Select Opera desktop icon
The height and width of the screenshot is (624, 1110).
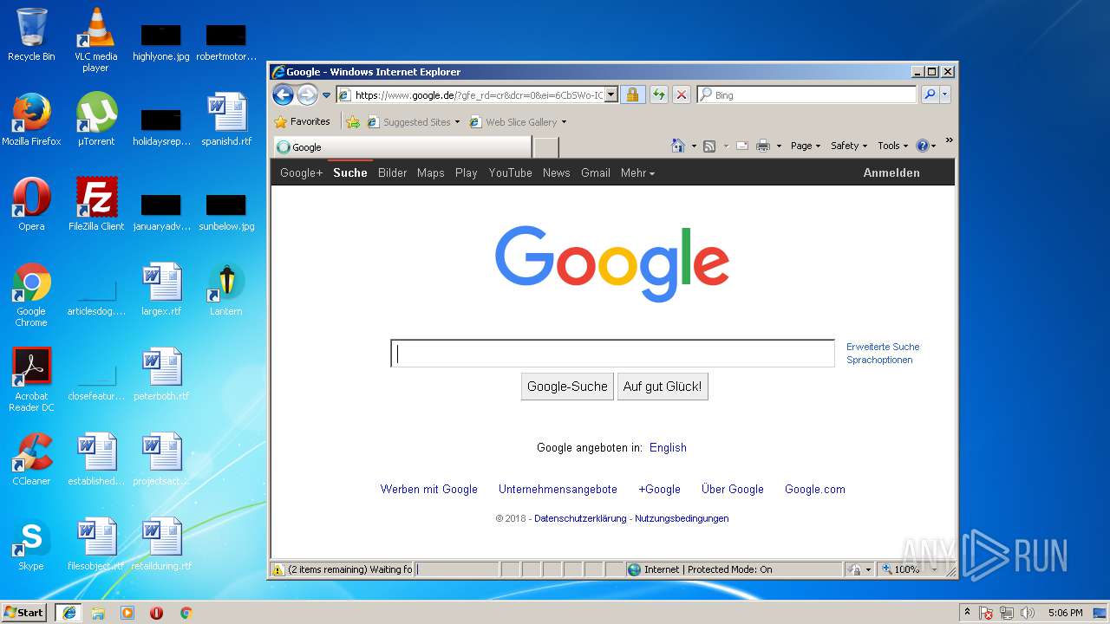(31, 205)
